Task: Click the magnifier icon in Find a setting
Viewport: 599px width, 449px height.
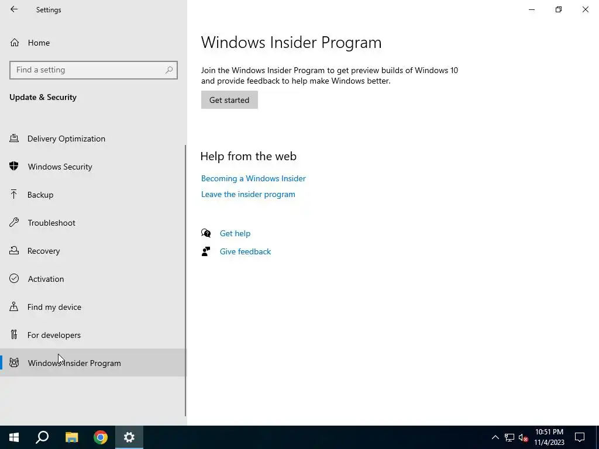Action: (x=169, y=70)
